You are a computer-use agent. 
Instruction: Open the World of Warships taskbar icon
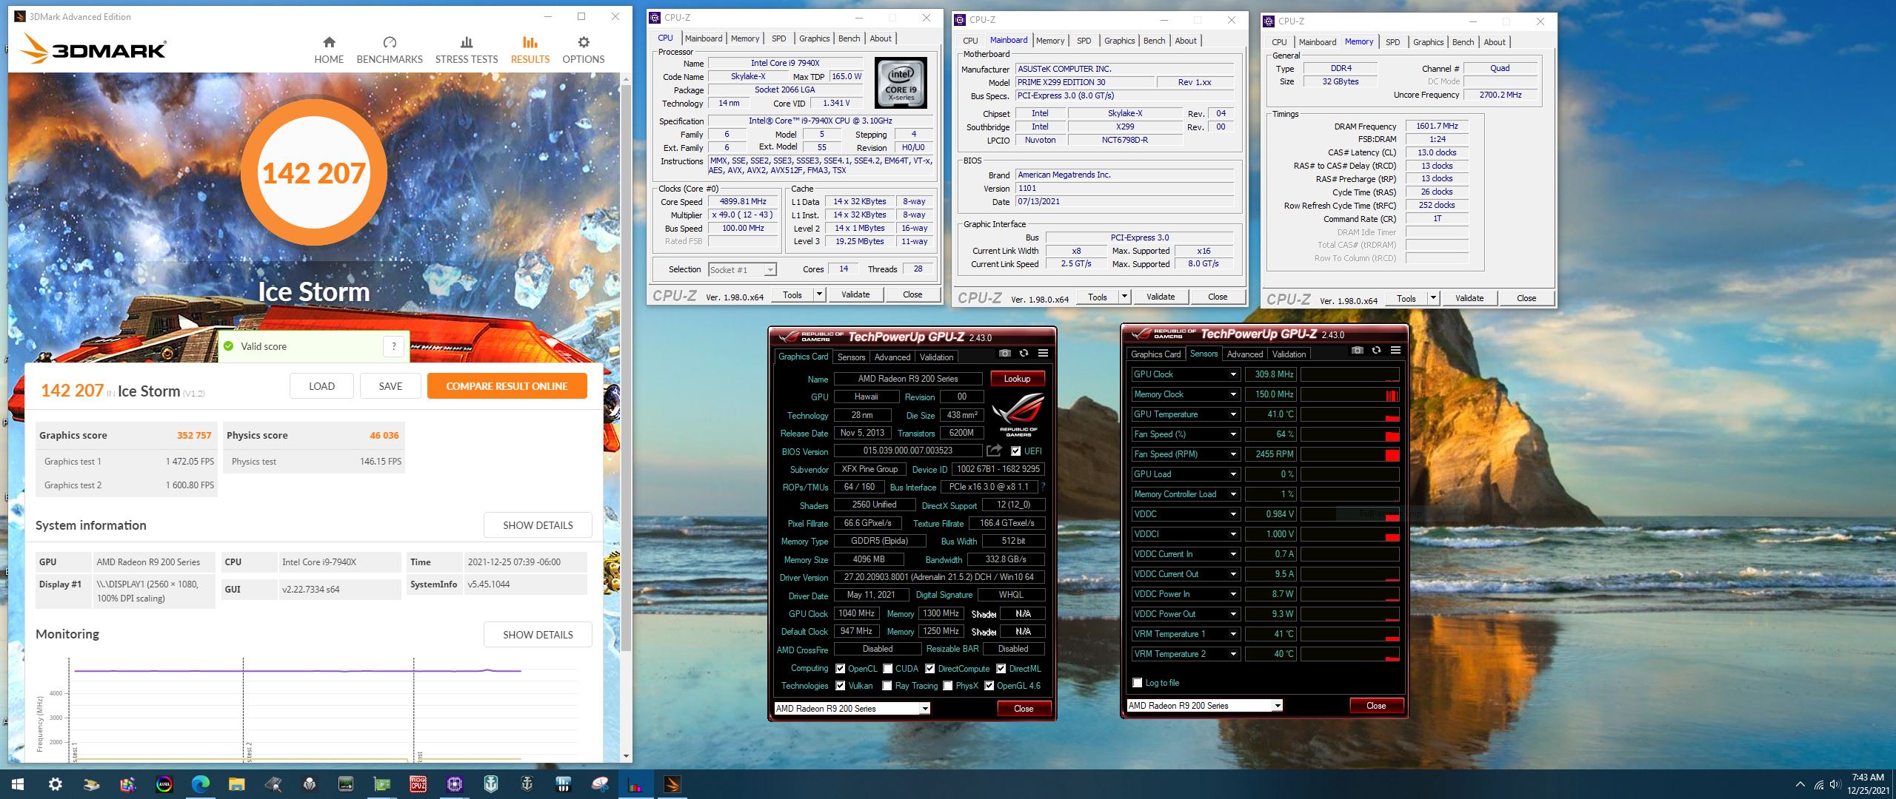click(491, 784)
